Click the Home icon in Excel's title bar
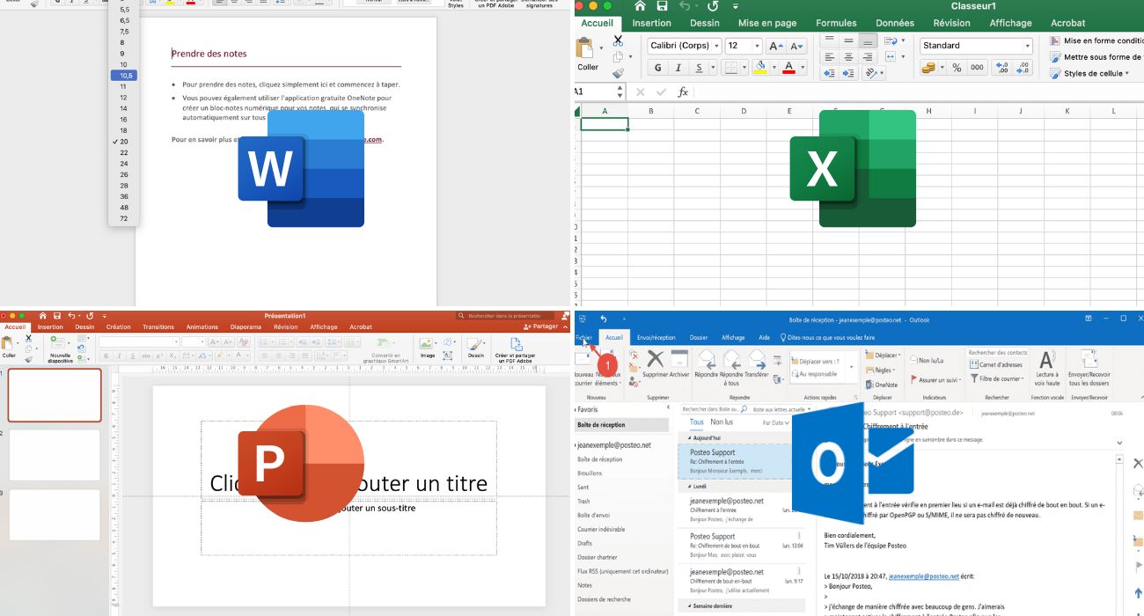The image size is (1144, 616). (x=639, y=7)
